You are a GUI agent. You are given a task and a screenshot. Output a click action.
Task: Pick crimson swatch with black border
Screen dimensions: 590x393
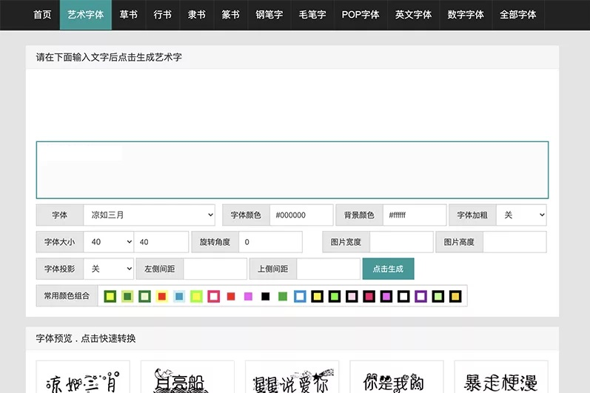click(369, 296)
